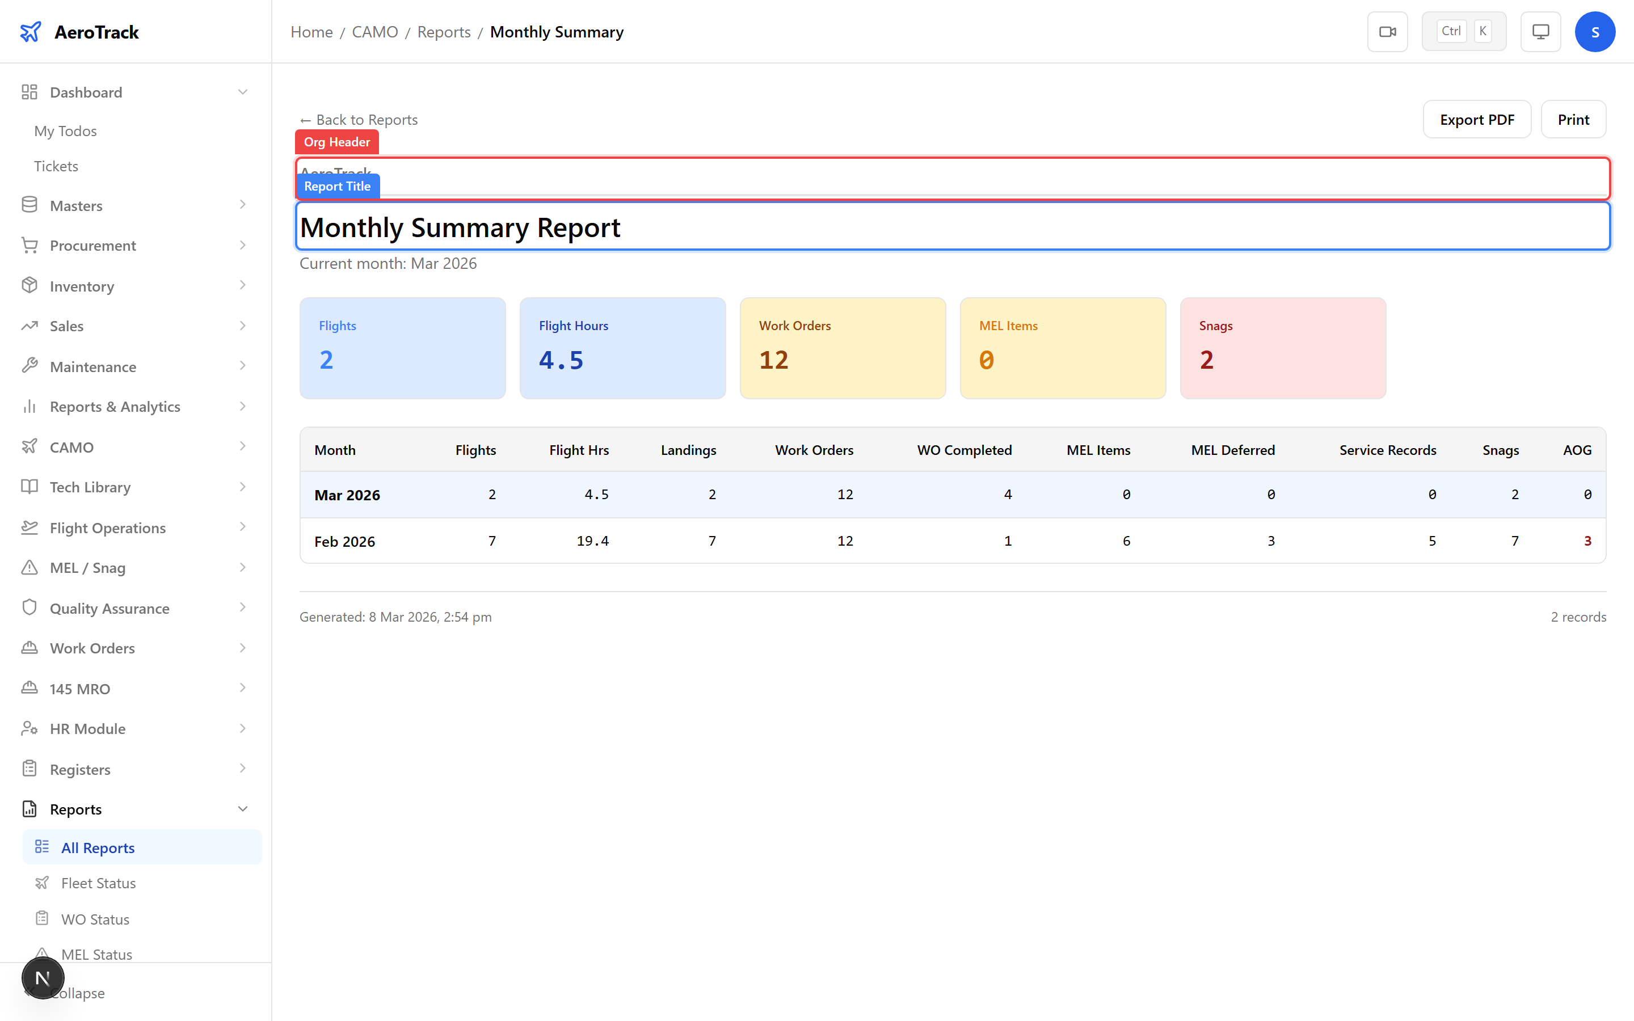Image resolution: width=1634 pixels, height=1021 pixels.
Task: Open the MEL / Snag warning icon
Action: tap(30, 568)
